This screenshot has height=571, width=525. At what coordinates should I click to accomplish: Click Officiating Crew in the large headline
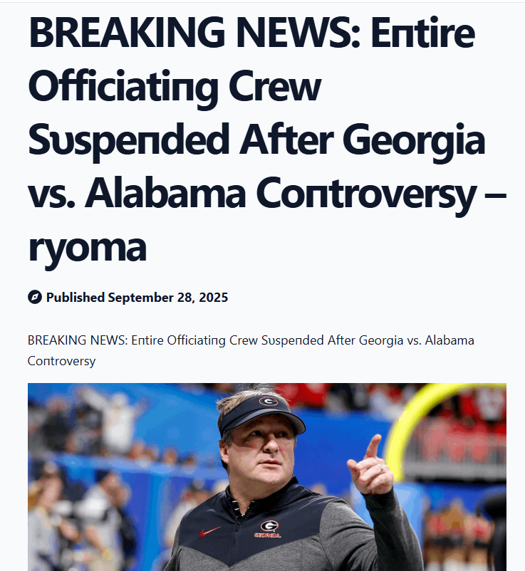click(175, 86)
